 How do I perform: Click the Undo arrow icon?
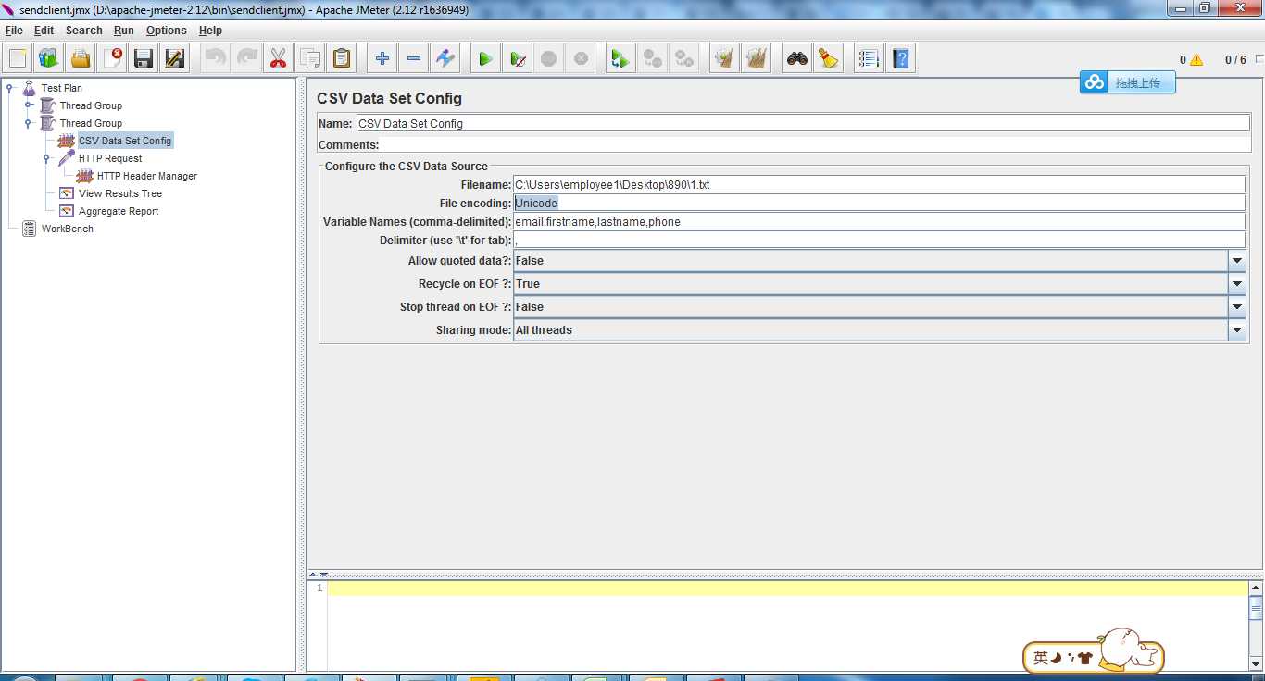click(x=215, y=58)
